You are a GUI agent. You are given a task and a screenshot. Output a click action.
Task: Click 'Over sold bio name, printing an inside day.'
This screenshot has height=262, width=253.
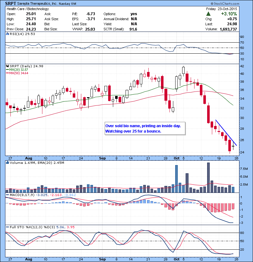click(x=143, y=126)
